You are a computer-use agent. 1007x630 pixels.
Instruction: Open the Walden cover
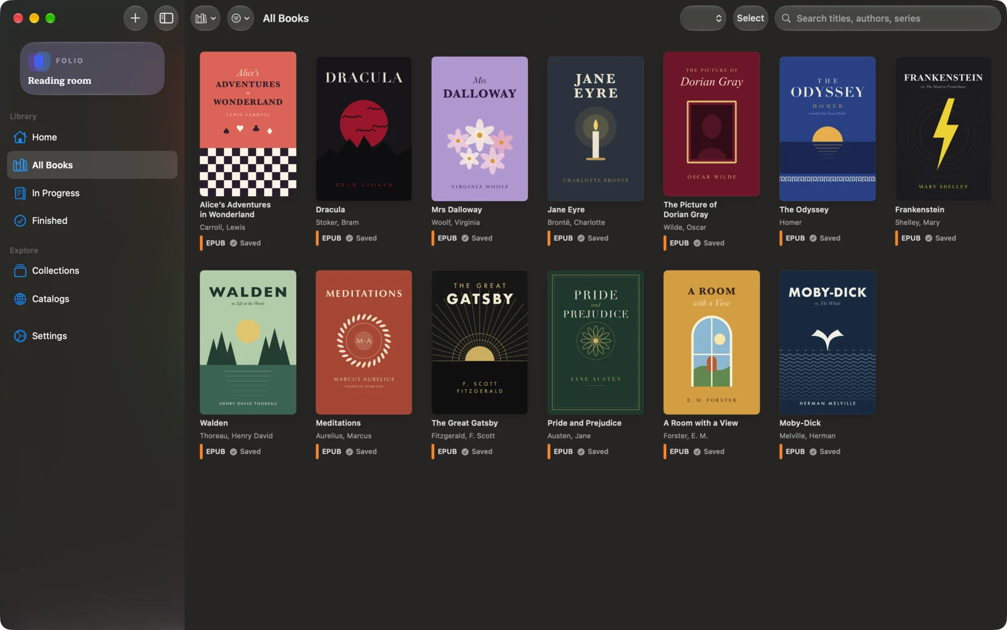(248, 343)
